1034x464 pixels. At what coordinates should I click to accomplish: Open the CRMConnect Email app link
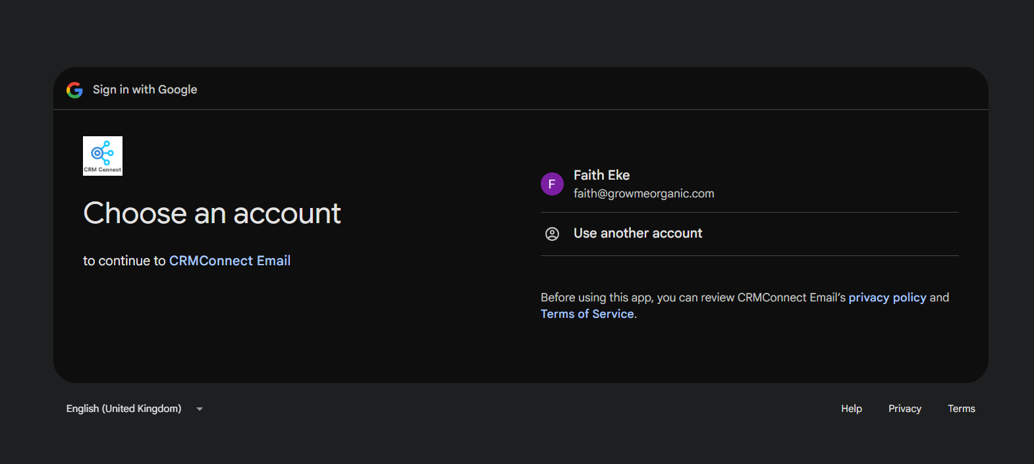pos(230,261)
